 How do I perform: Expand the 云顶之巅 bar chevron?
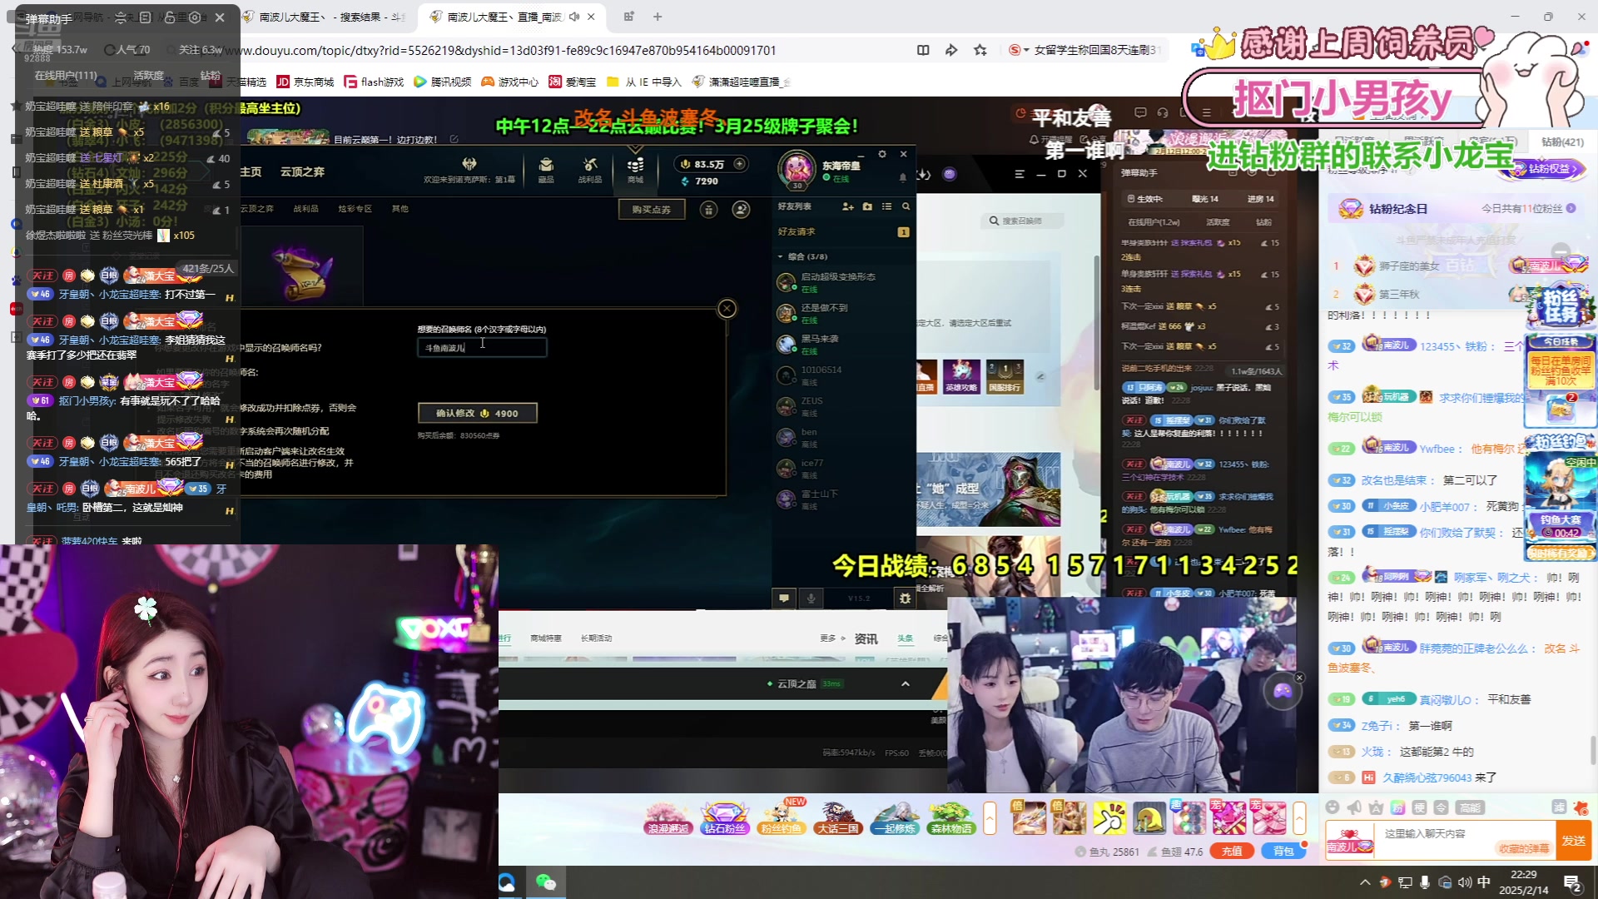tap(906, 683)
